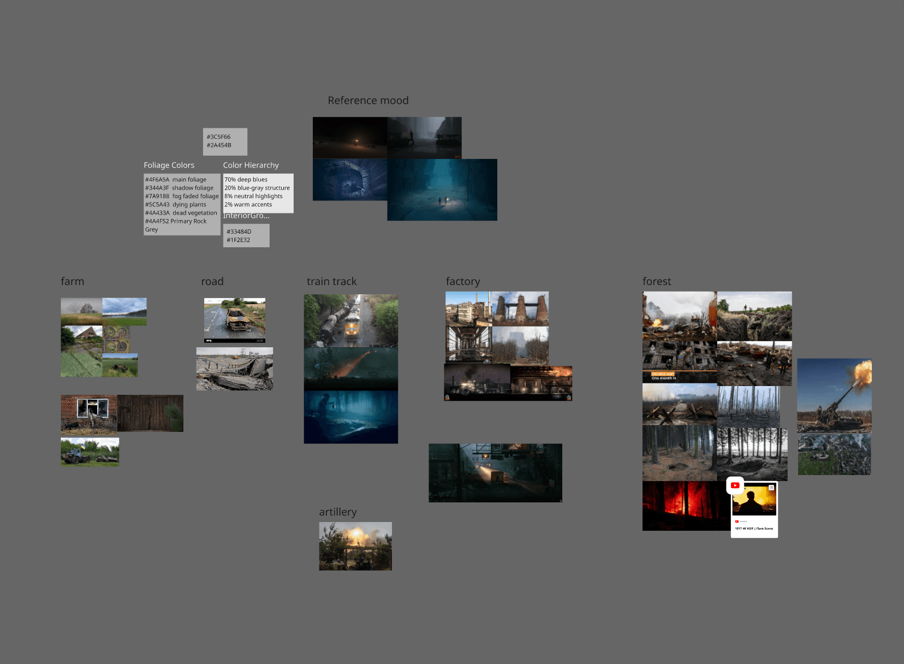The image size is (904, 664).
Task: Click the '#4A4F52 Primary Rock' line
Action: [176, 221]
